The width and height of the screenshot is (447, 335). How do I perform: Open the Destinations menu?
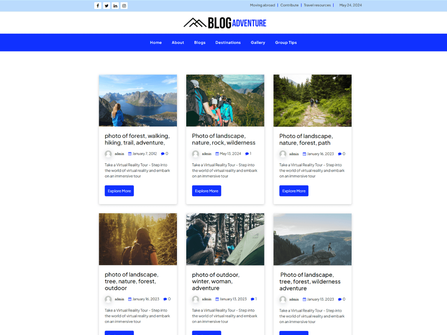tap(228, 42)
